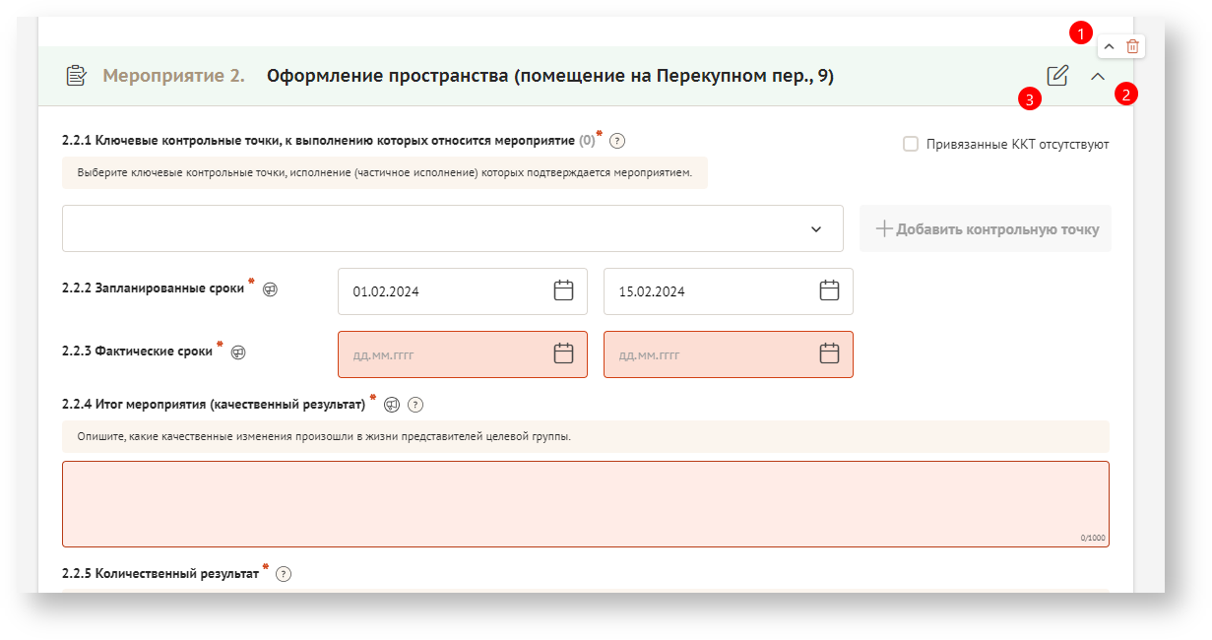Screen dimensions: 1212x640
Task: Open calendar for planned start date 01.02.2024
Action: 563,290
